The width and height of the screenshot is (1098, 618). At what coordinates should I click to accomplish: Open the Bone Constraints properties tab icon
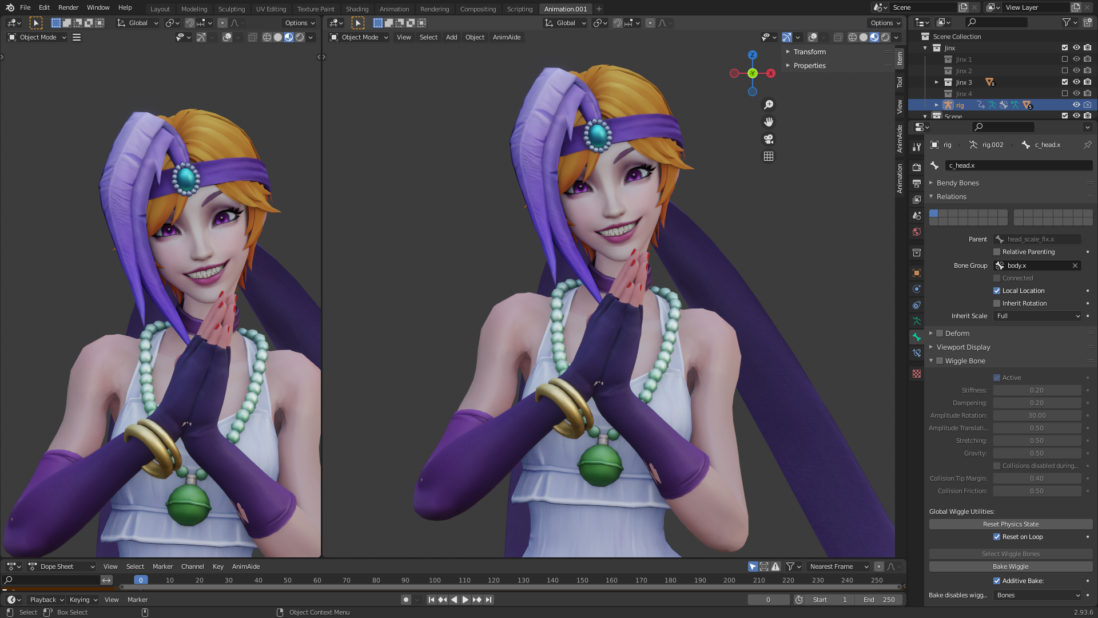[x=917, y=353]
